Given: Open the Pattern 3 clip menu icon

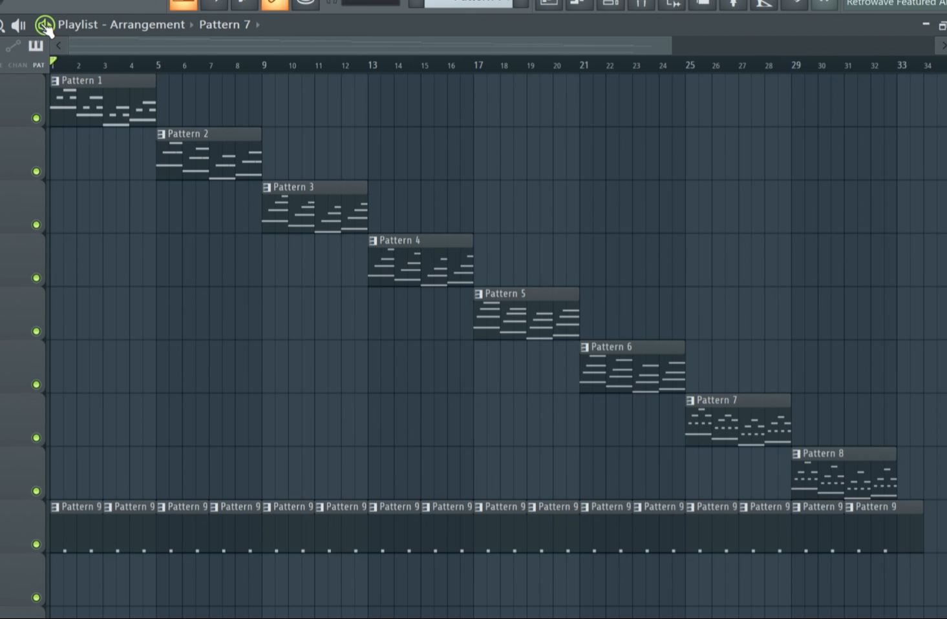Looking at the screenshot, I should pos(267,187).
